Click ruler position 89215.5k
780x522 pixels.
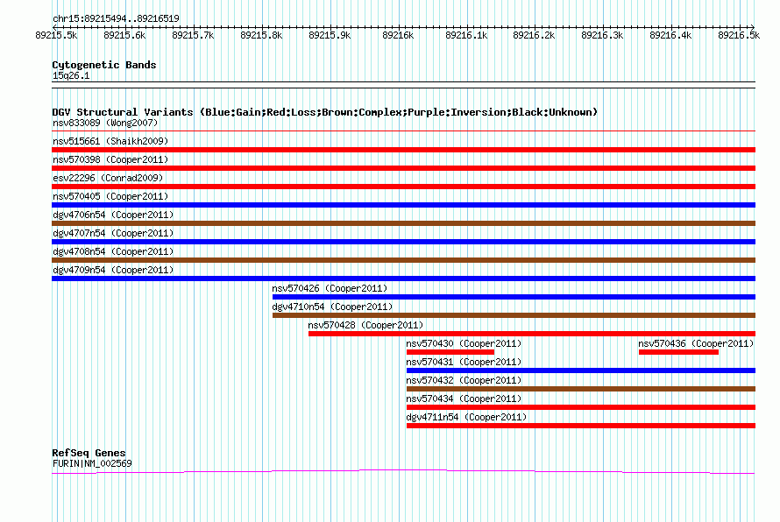56,35
